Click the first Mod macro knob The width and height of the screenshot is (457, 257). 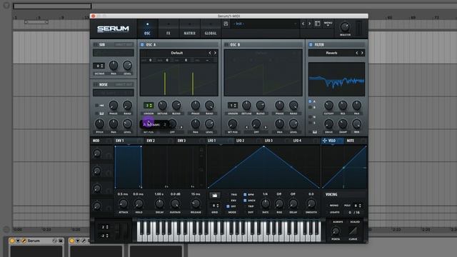click(x=97, y=153)
